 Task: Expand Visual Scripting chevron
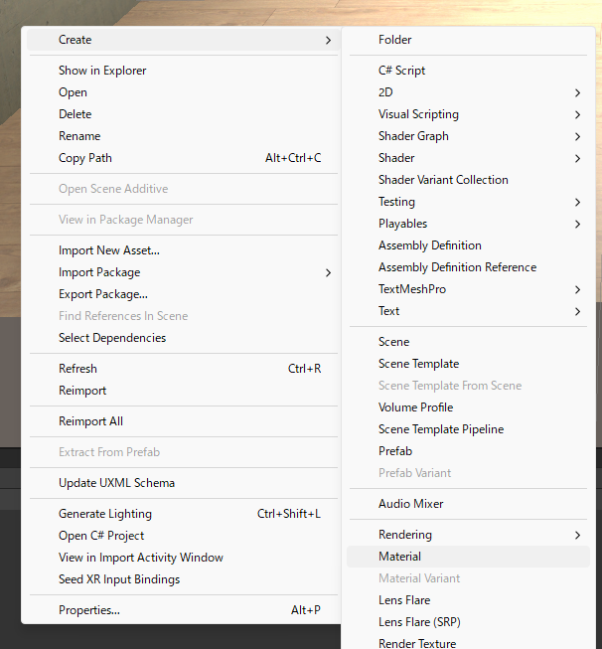577,114
